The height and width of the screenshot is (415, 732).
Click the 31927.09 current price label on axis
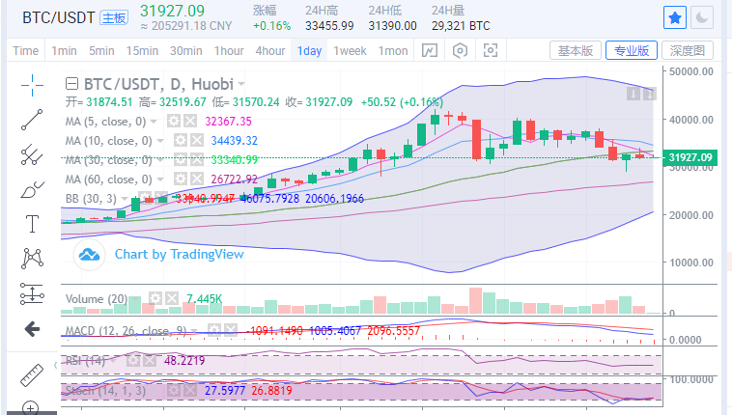(690, 157)
